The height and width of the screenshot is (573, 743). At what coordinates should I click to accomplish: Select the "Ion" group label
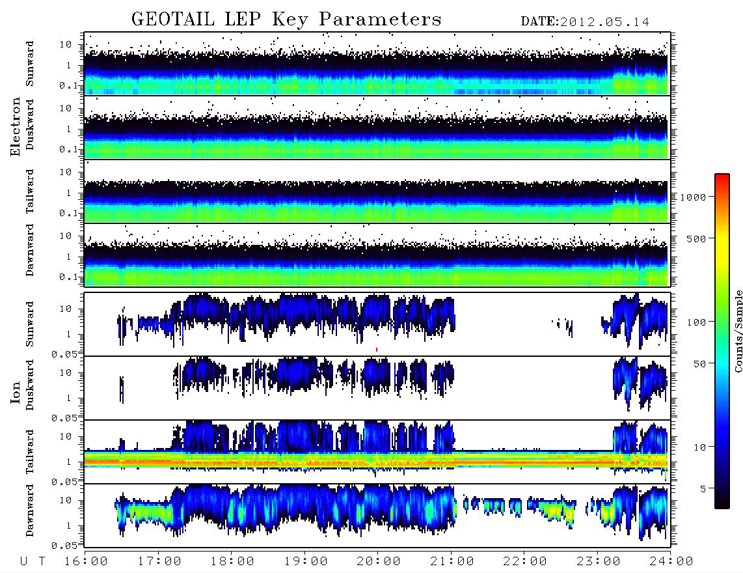click(16, 393)
